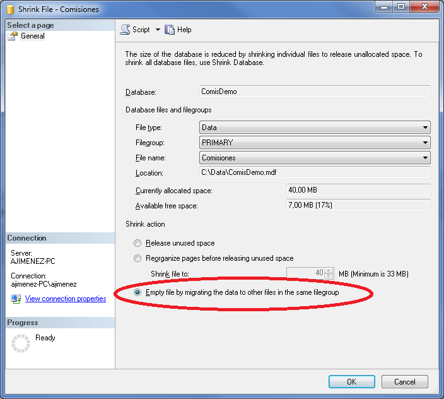
Task: Click the Script toolbar label
Action: pos(141,30)
